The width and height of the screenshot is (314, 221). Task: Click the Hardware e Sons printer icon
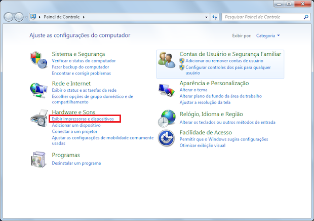point(39,118)
